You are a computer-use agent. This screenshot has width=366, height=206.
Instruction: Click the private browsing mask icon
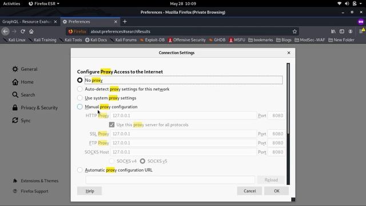click(x=361, y=22)
